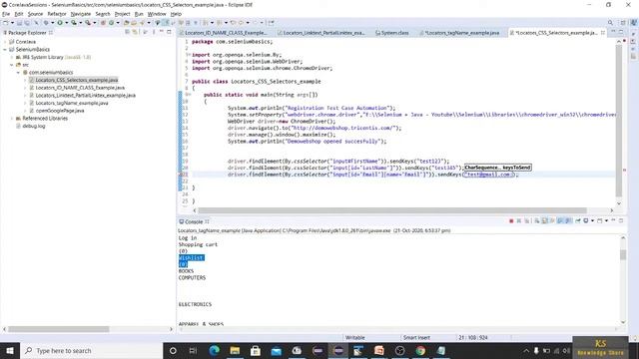This screenshot has height=359, width=639.
Task: Open Refactor menu
Action: pos(57,14)
